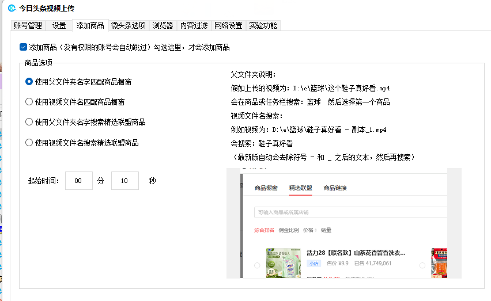Go to the 微头条选项 tab
491x301 pixels.
128,25
